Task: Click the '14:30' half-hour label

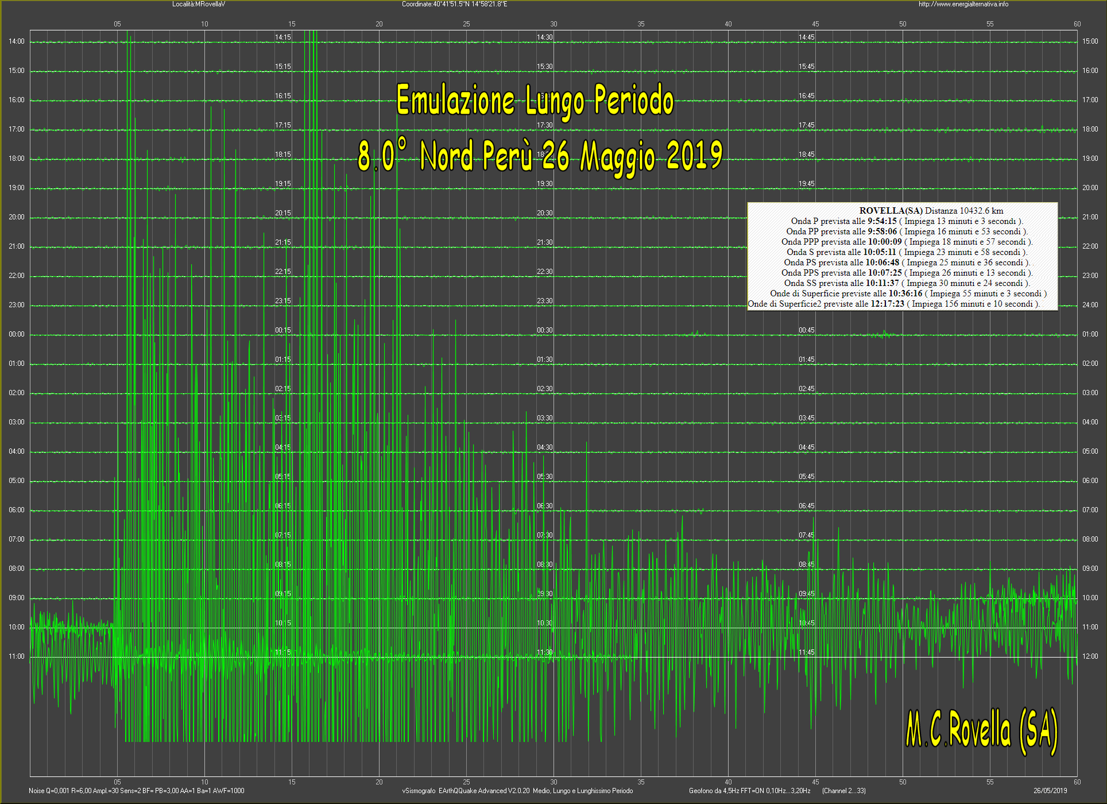Action: click(545, 37)
